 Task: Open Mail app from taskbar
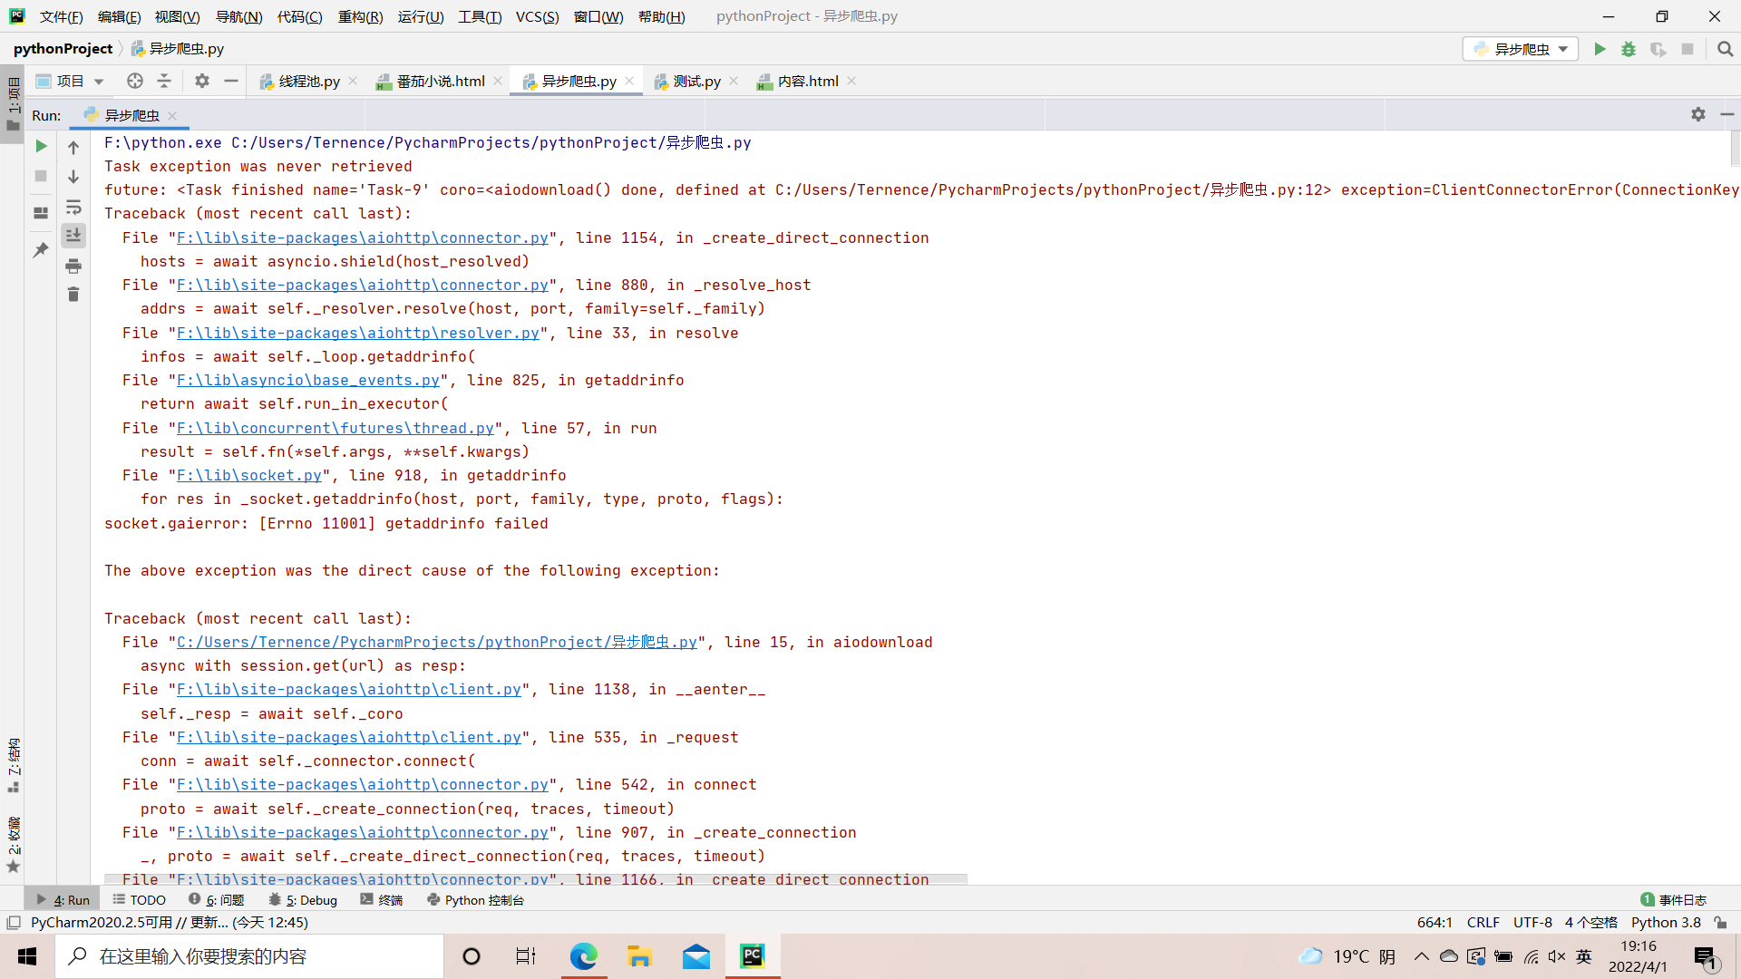(x=696, y=956)
